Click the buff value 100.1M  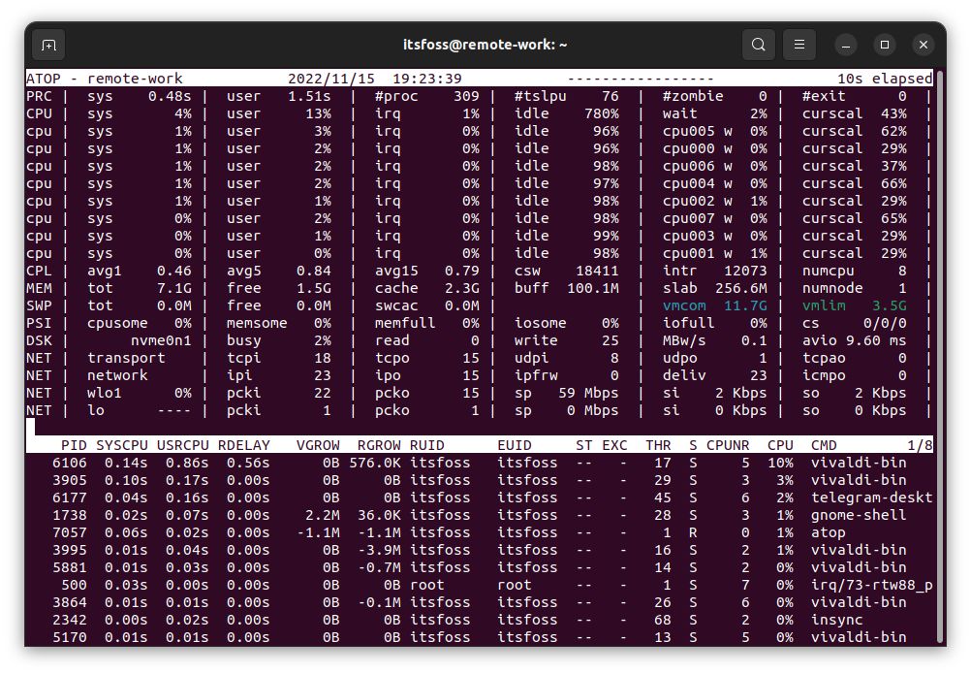[593, 288]
